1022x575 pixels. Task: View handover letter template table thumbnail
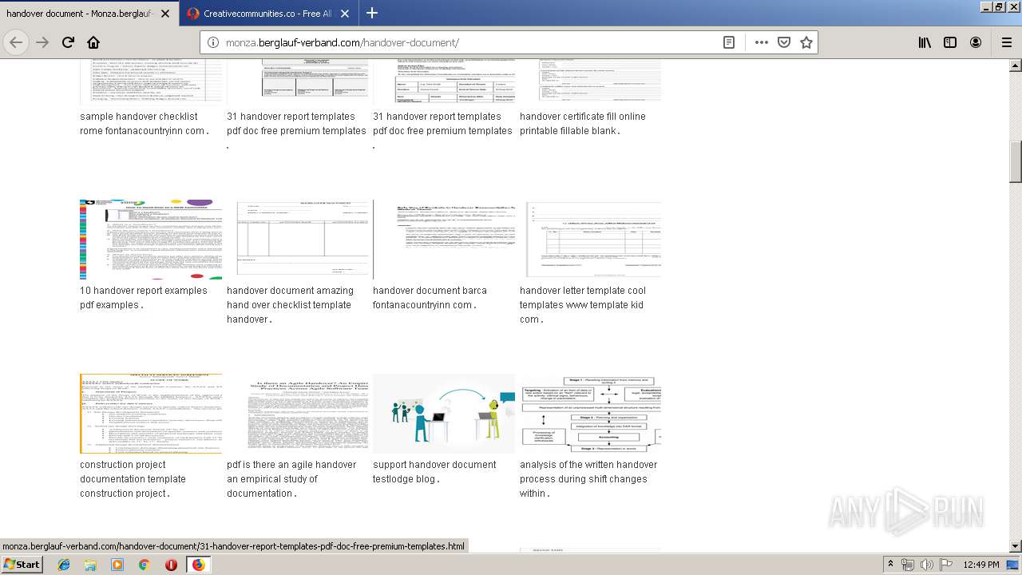pos(591,239)
